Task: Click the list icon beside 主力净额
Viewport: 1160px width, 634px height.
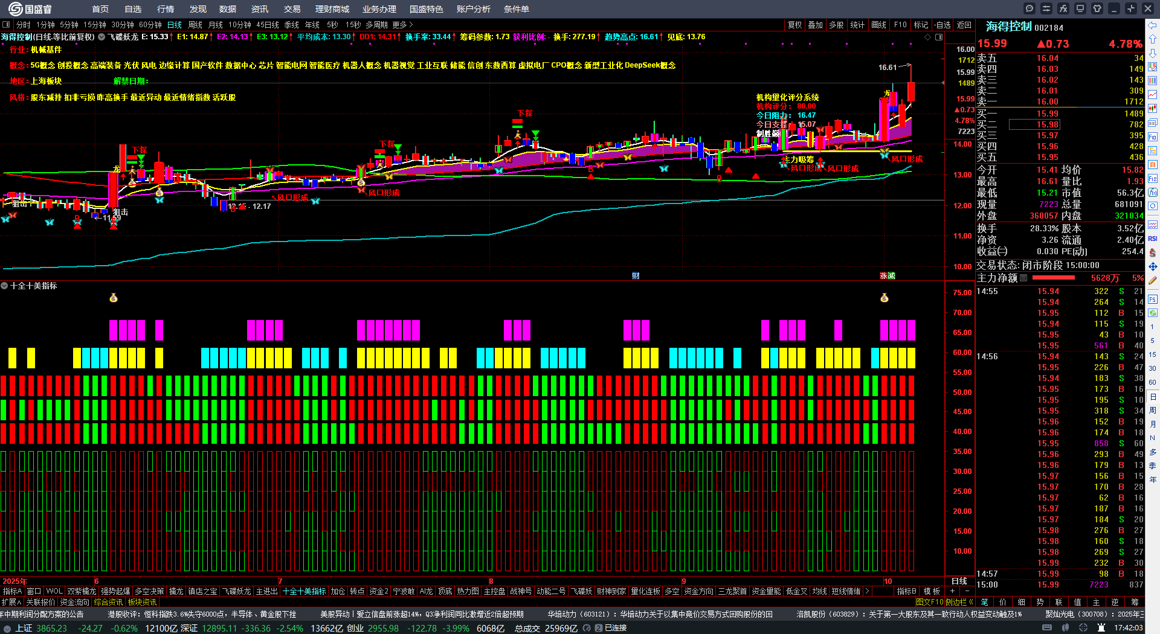Action: 1023,278
